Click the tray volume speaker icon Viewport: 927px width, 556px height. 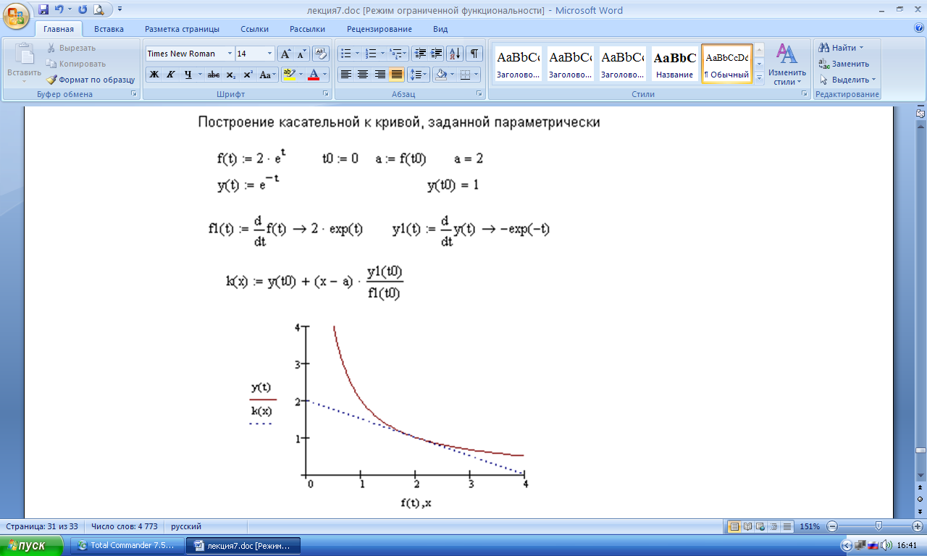point(886,545)
